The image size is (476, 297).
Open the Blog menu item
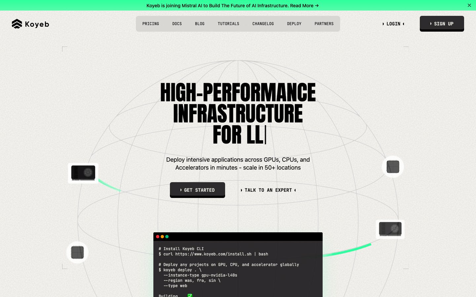tap(200, 24)
